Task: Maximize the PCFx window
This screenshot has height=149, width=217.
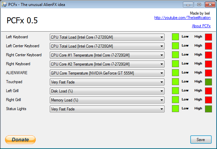Action: pos(199,5)
